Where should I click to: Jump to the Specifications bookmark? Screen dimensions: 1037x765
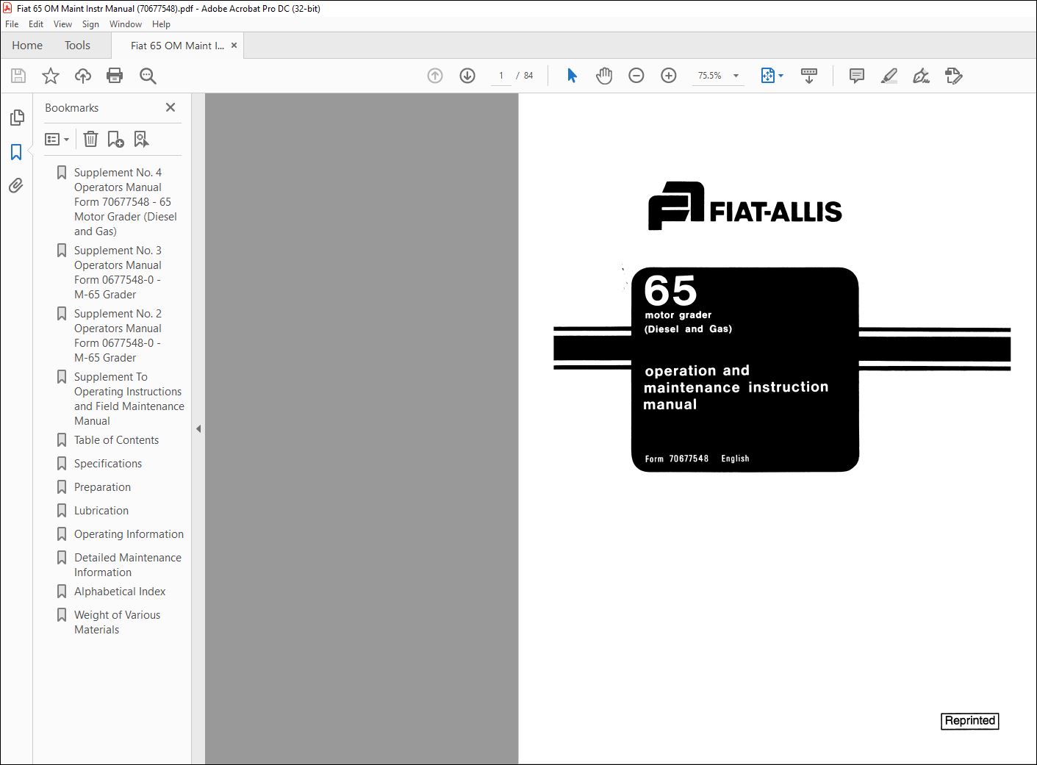pyautogui.click(x=108, y=464)
